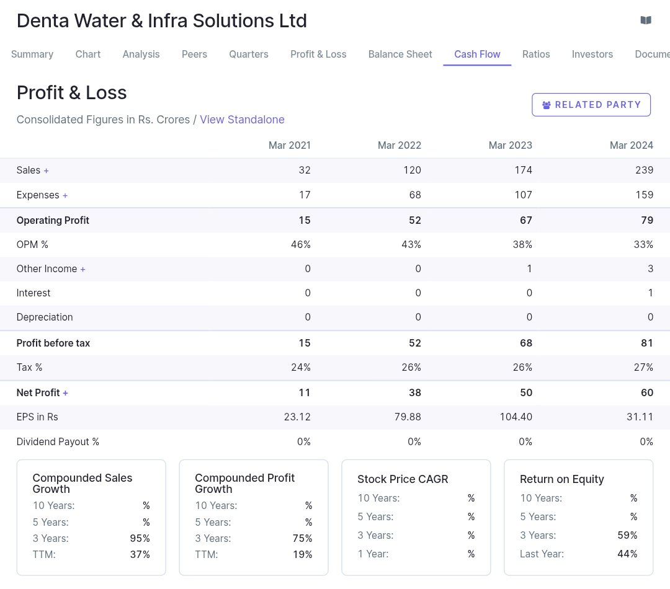The width and height of the screenshot is (670, 589).
Task: Click the Mar 2022 column header
Action: point(399,145)
